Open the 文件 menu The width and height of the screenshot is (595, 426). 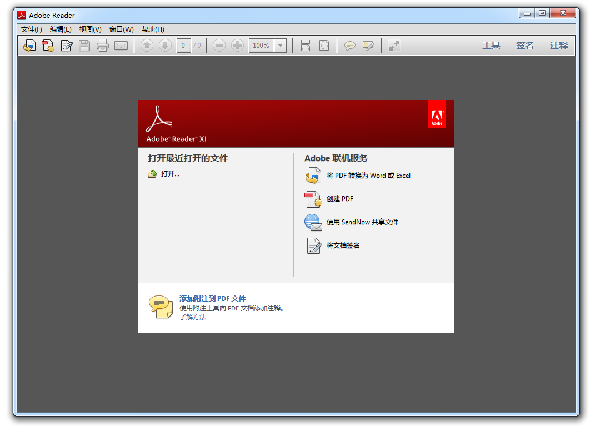[31, 29]
